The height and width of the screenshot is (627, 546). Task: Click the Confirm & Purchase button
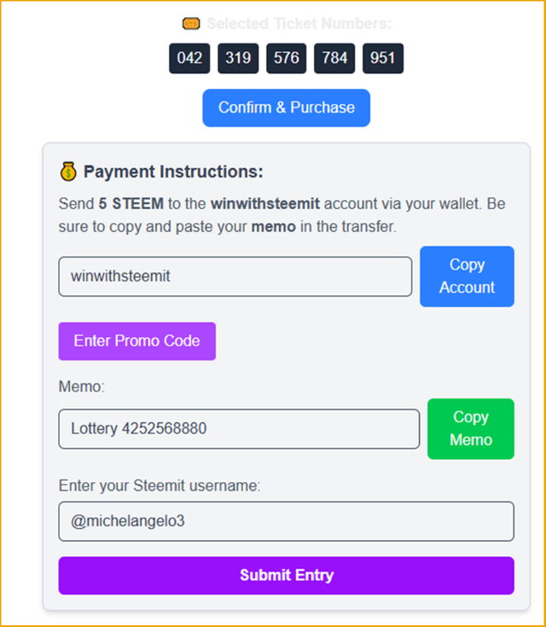(x=287, y=108)
